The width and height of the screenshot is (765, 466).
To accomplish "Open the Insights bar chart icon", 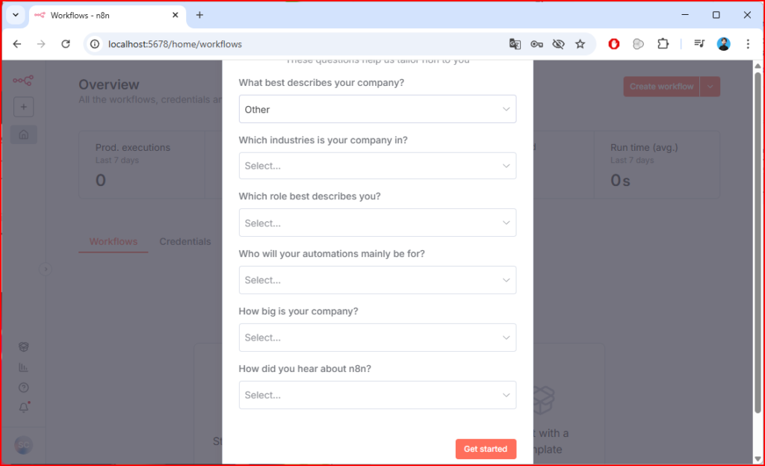I will pos(24,367).
